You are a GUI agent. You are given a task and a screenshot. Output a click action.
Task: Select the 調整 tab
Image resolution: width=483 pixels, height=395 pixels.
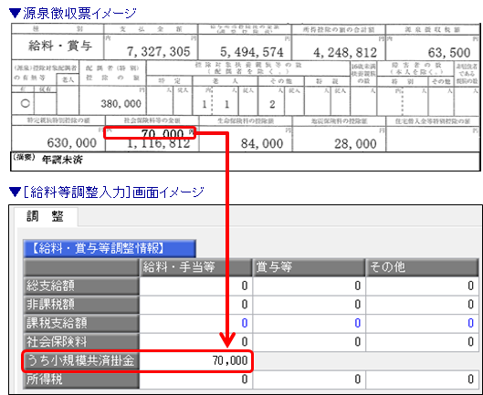click(x=46, y=217)
